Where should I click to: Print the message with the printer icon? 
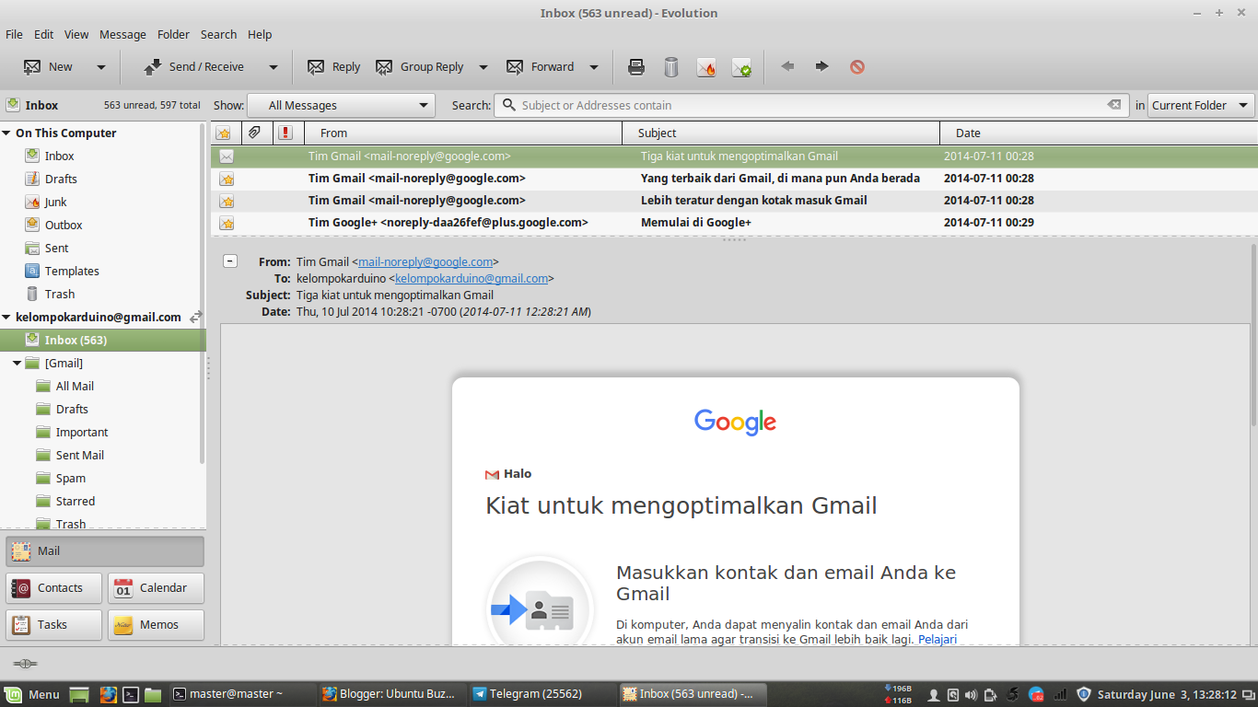pos(636,67)
